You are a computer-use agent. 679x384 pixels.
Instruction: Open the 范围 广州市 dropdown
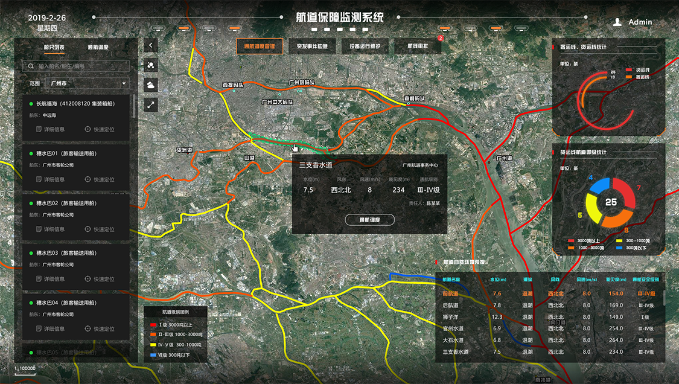coord(84,83)
